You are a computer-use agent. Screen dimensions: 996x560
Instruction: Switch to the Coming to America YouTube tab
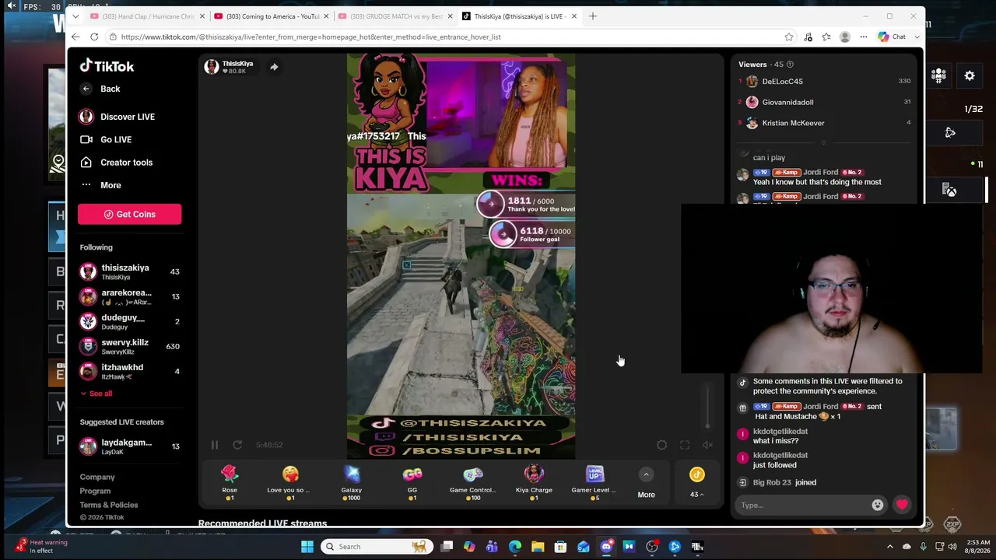point(272,16)
